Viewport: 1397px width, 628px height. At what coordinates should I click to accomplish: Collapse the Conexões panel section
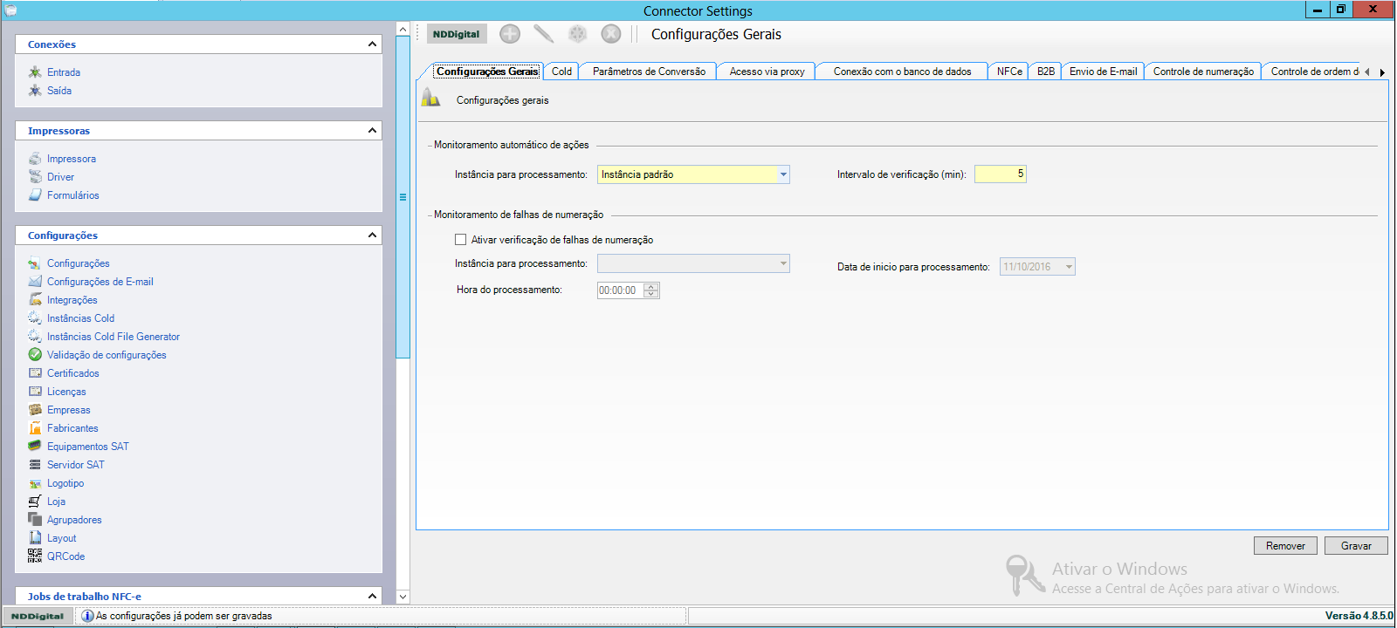tap(372, 44)
